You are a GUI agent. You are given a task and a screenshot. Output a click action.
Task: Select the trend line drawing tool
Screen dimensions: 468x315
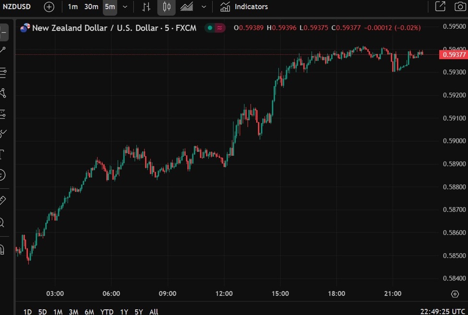[x=3, y=50]
